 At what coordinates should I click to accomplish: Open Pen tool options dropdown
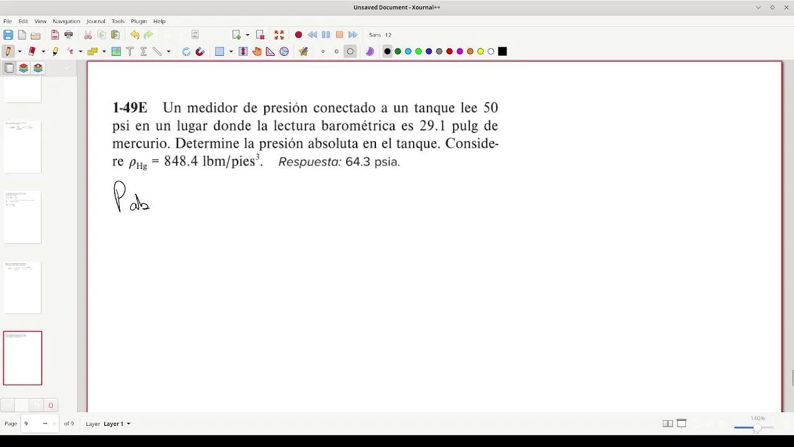pyautogui.click(x=19, y=52)
